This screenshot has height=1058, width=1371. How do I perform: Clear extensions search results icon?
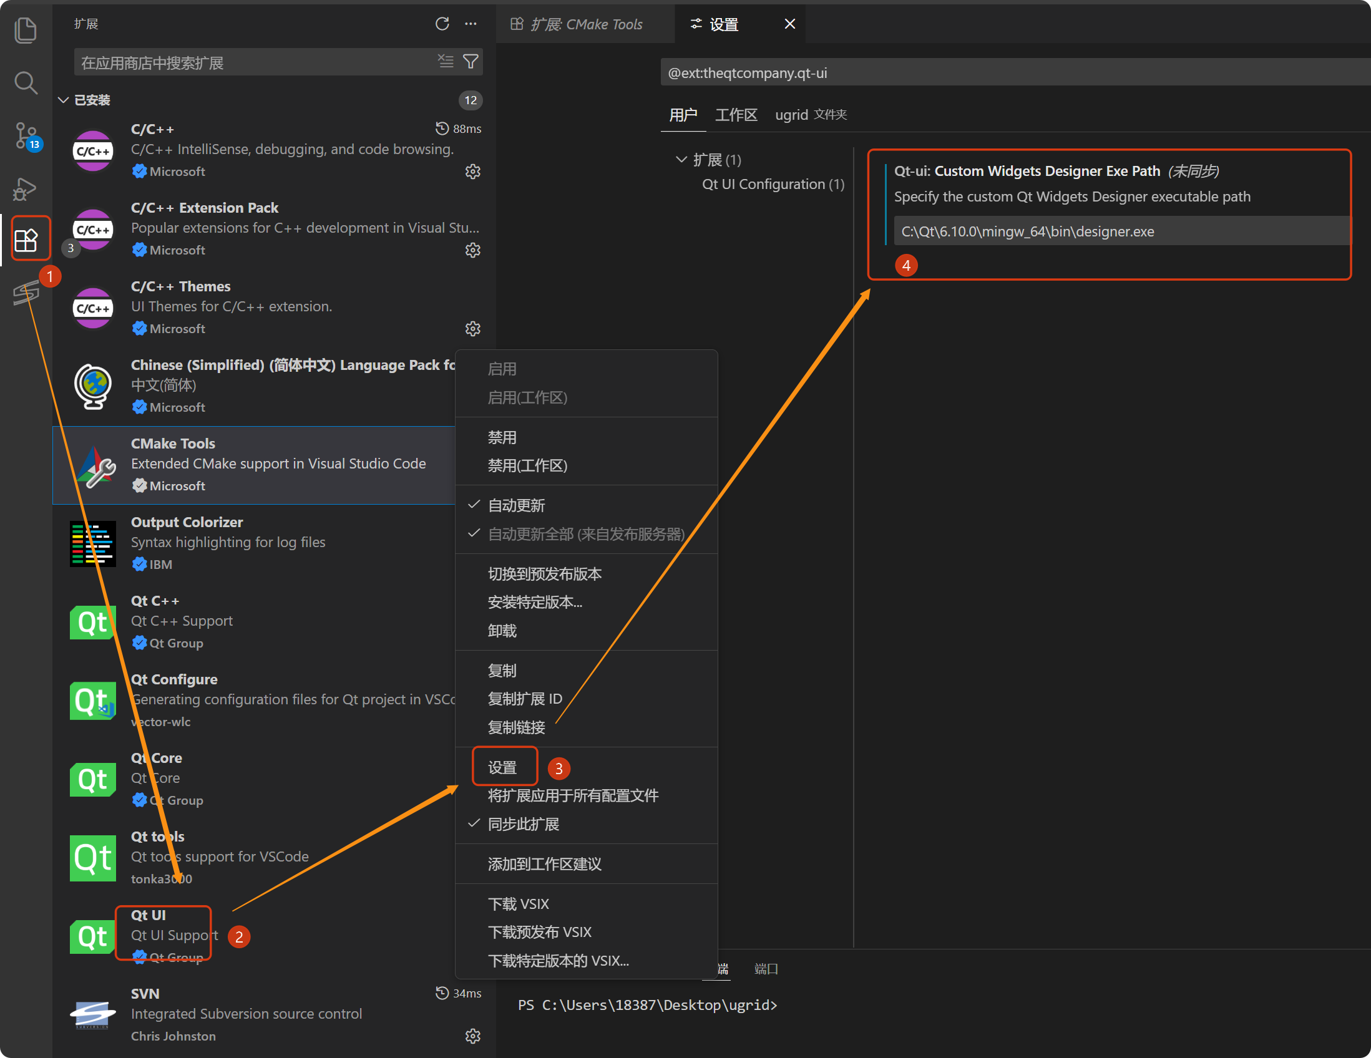pos(446,62)
